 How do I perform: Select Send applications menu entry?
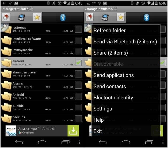pyautogui.click(x=126, y=75)
